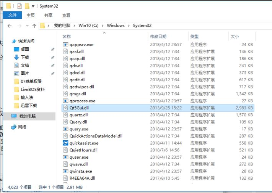Open the 文件 menu tab

13,15
